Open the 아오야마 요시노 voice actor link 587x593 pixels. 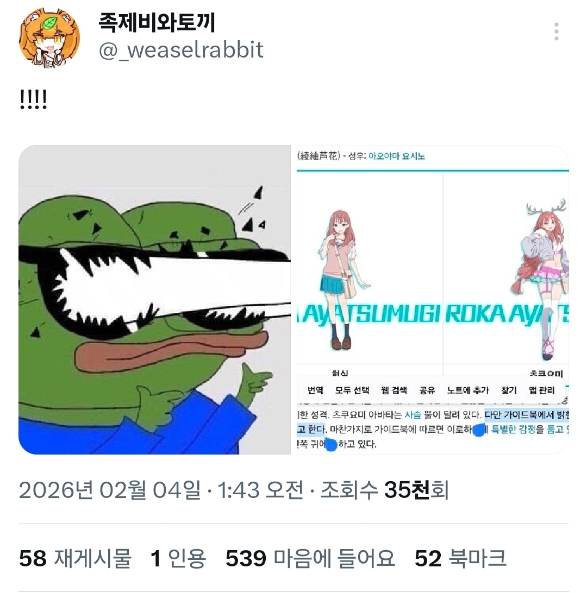pos(397,156)
